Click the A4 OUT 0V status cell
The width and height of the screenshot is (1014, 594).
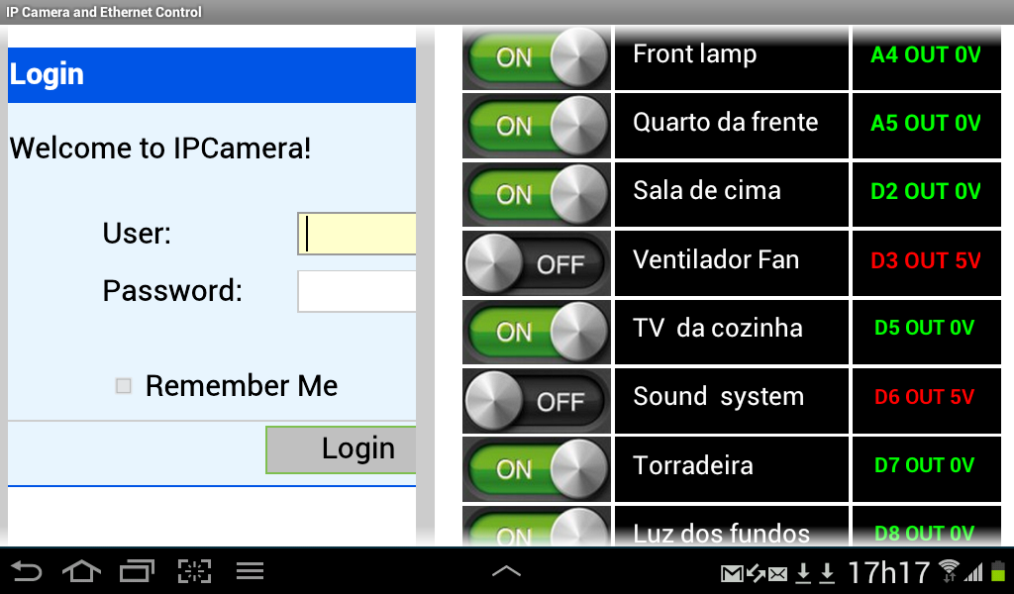pyautogui.click(x=926, y=58)
